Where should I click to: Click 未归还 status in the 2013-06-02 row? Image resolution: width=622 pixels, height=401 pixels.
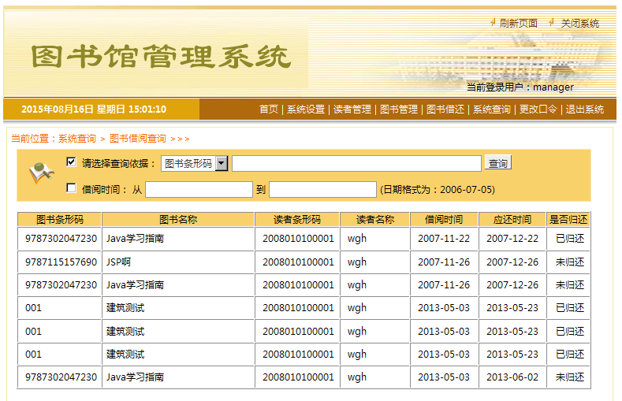[x=570, y=377]
